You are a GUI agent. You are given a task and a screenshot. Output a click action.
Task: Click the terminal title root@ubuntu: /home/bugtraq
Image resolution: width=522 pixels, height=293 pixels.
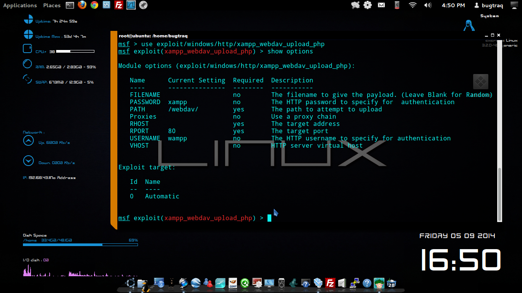click(x=153, y=36)
